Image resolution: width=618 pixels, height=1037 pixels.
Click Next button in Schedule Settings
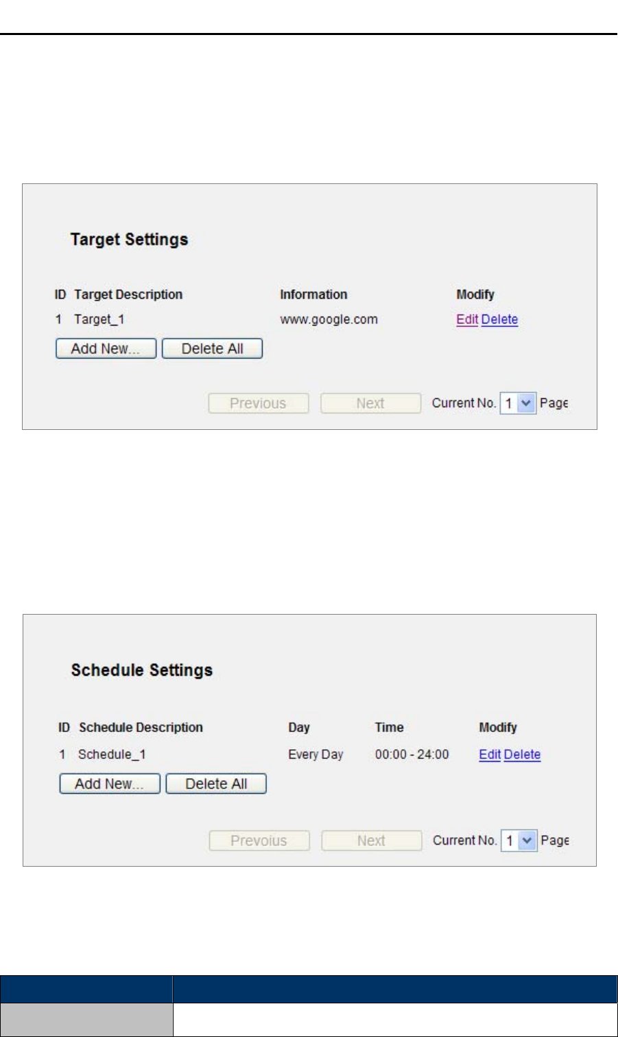pyautogui.click(x=371, y=841)
